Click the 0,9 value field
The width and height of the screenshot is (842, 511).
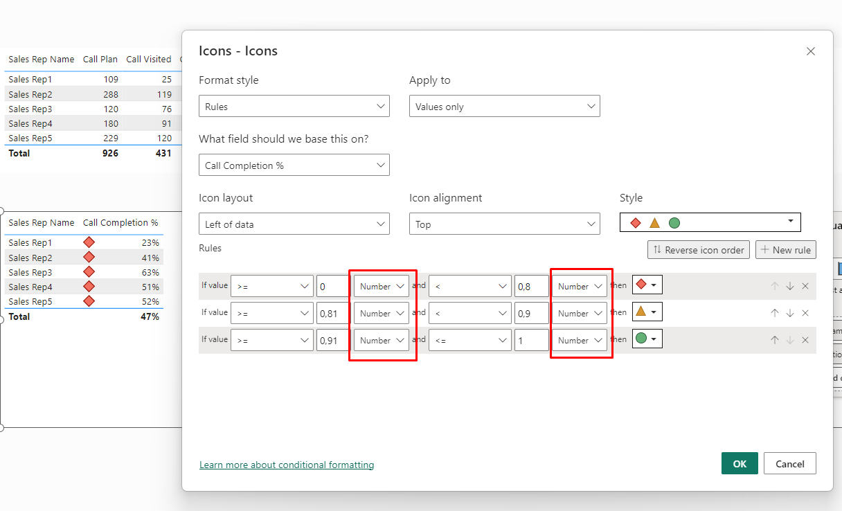(532, 313)
